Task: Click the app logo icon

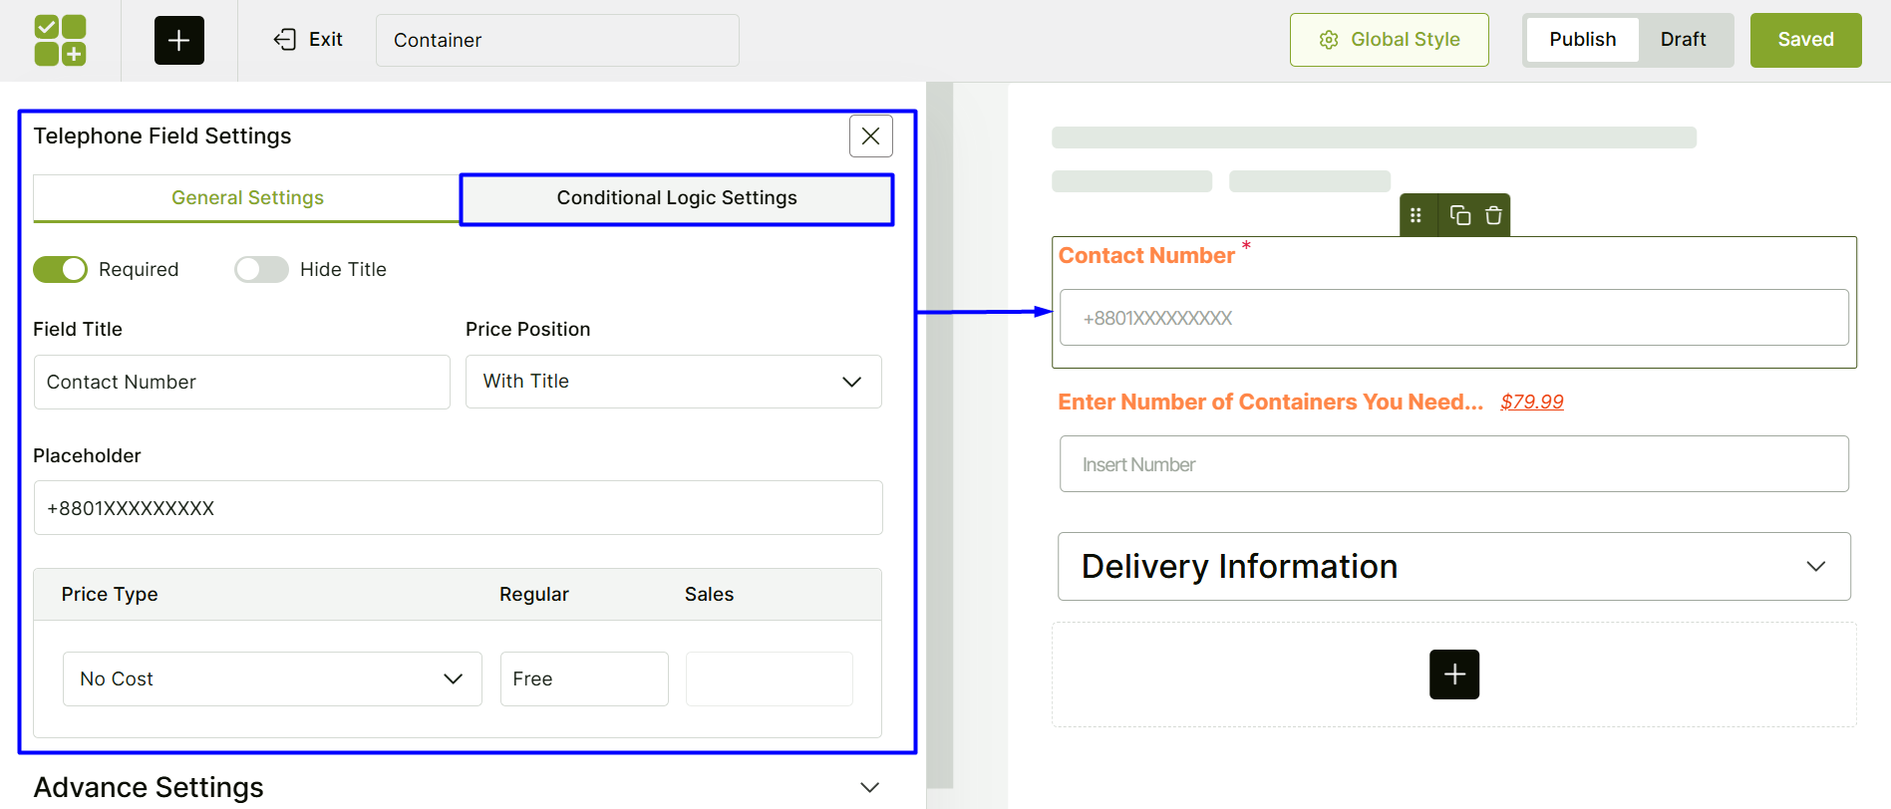Action: (x=60, y=40)
